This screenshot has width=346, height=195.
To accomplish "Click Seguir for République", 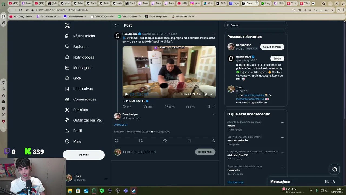I will pyautogui.click(x=277, y=58).
